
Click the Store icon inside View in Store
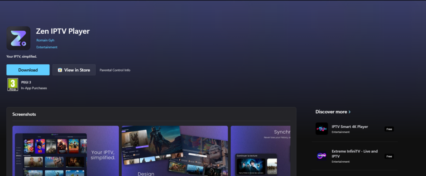[x=60, y=70]
